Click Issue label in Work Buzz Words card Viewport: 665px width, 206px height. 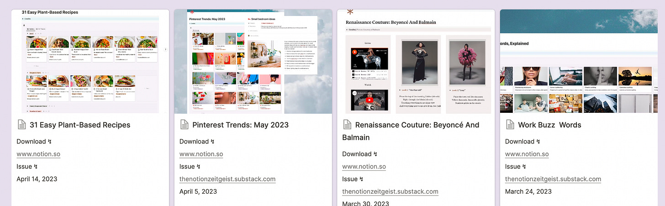click(x=516, y=167)
